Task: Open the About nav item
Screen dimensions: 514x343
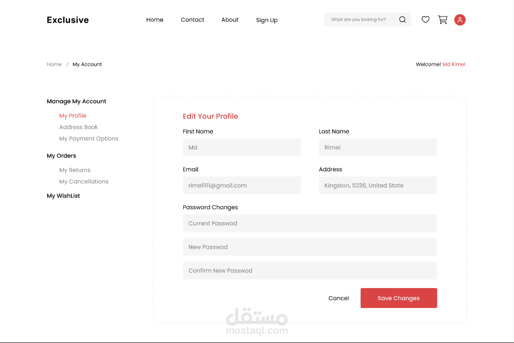Action: click(230, 20)
